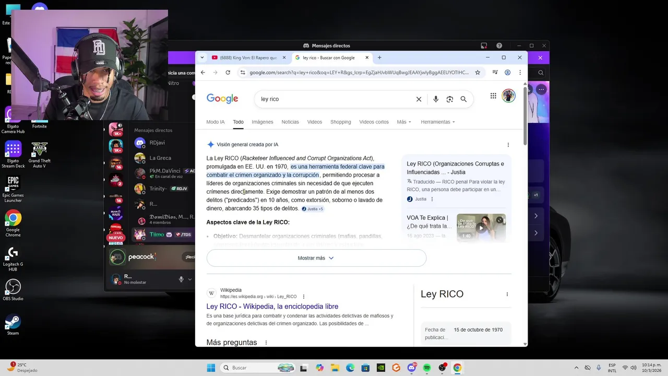Open options for the Justia source
This screenshot has width=668, height=376.
click(x=432, y=199)
